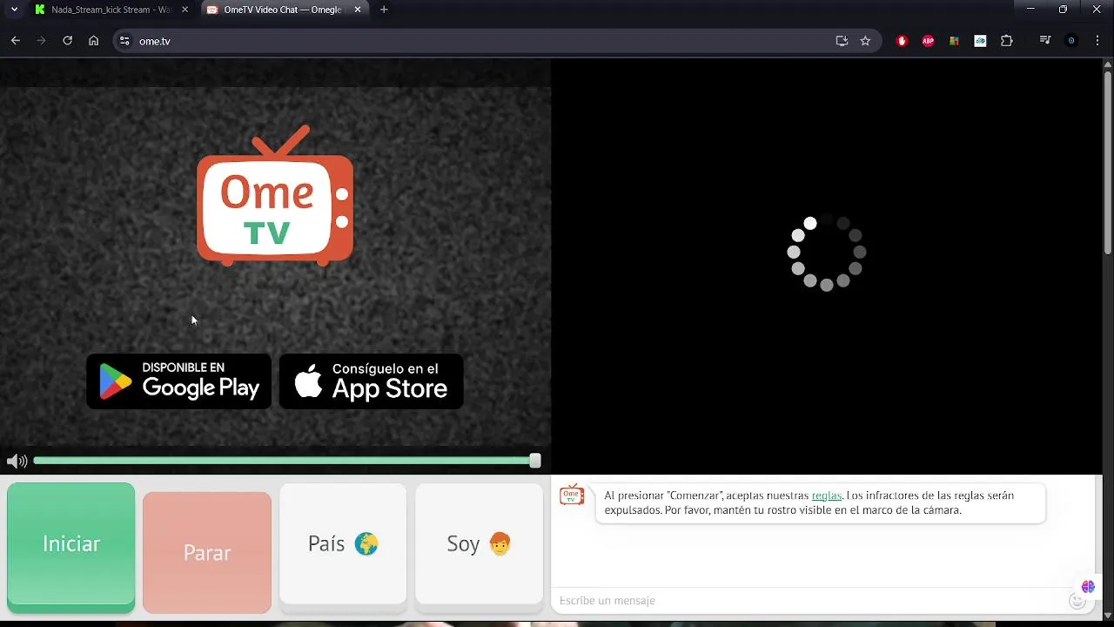
Task: Expand the tab search dropdown
Action: pyautogui.click(x=14, y=10)
